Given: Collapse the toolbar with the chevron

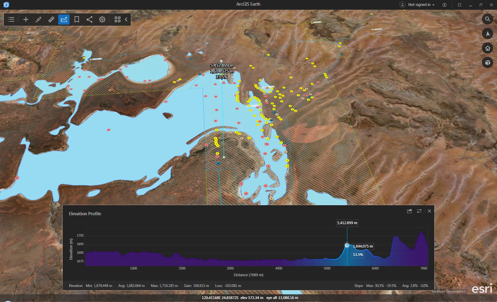Looking at the screenshot, I should coord(126,20).
